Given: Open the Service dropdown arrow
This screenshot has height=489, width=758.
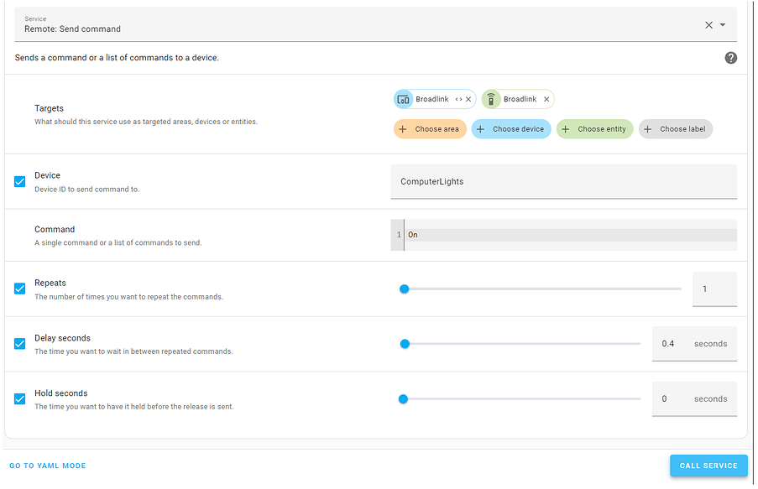Looking at the screenshot, I should (x=723, y=25).
